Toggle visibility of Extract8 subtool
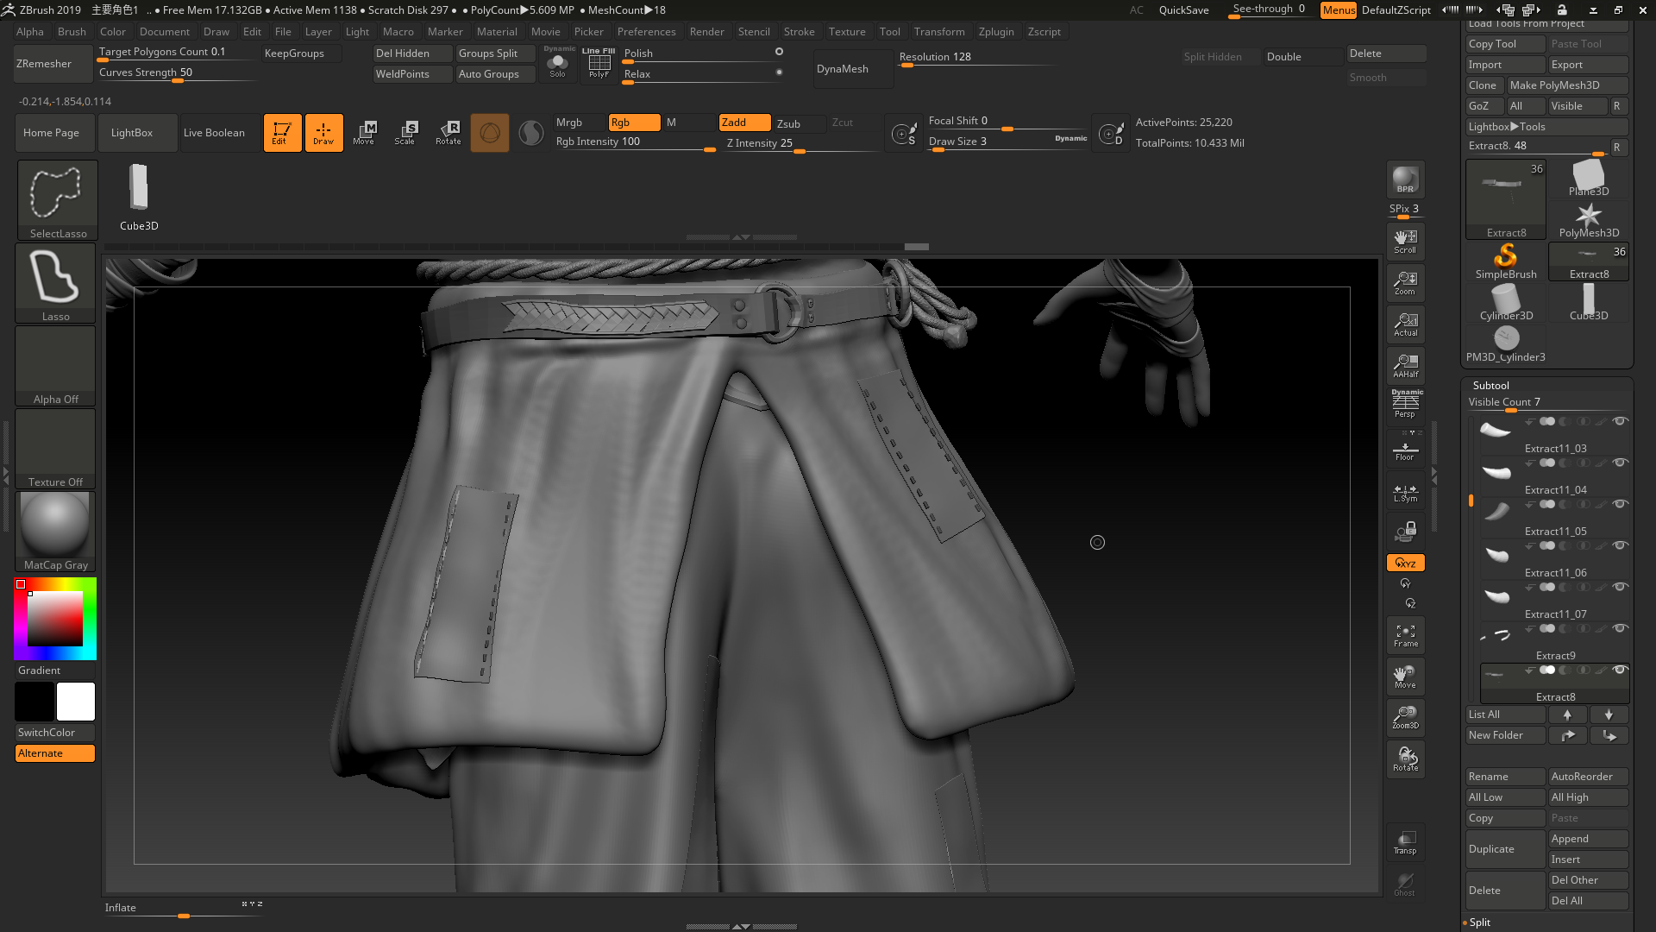Viewport: 1656px width, 932px height. pos(1620,670)
